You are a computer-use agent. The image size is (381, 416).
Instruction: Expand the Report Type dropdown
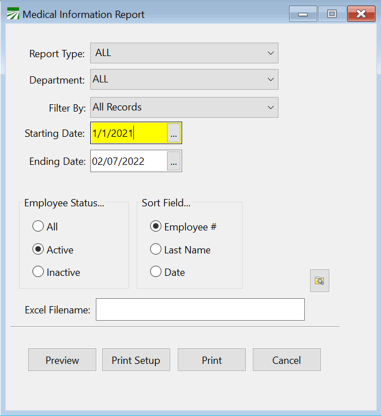tap(271, 53)
